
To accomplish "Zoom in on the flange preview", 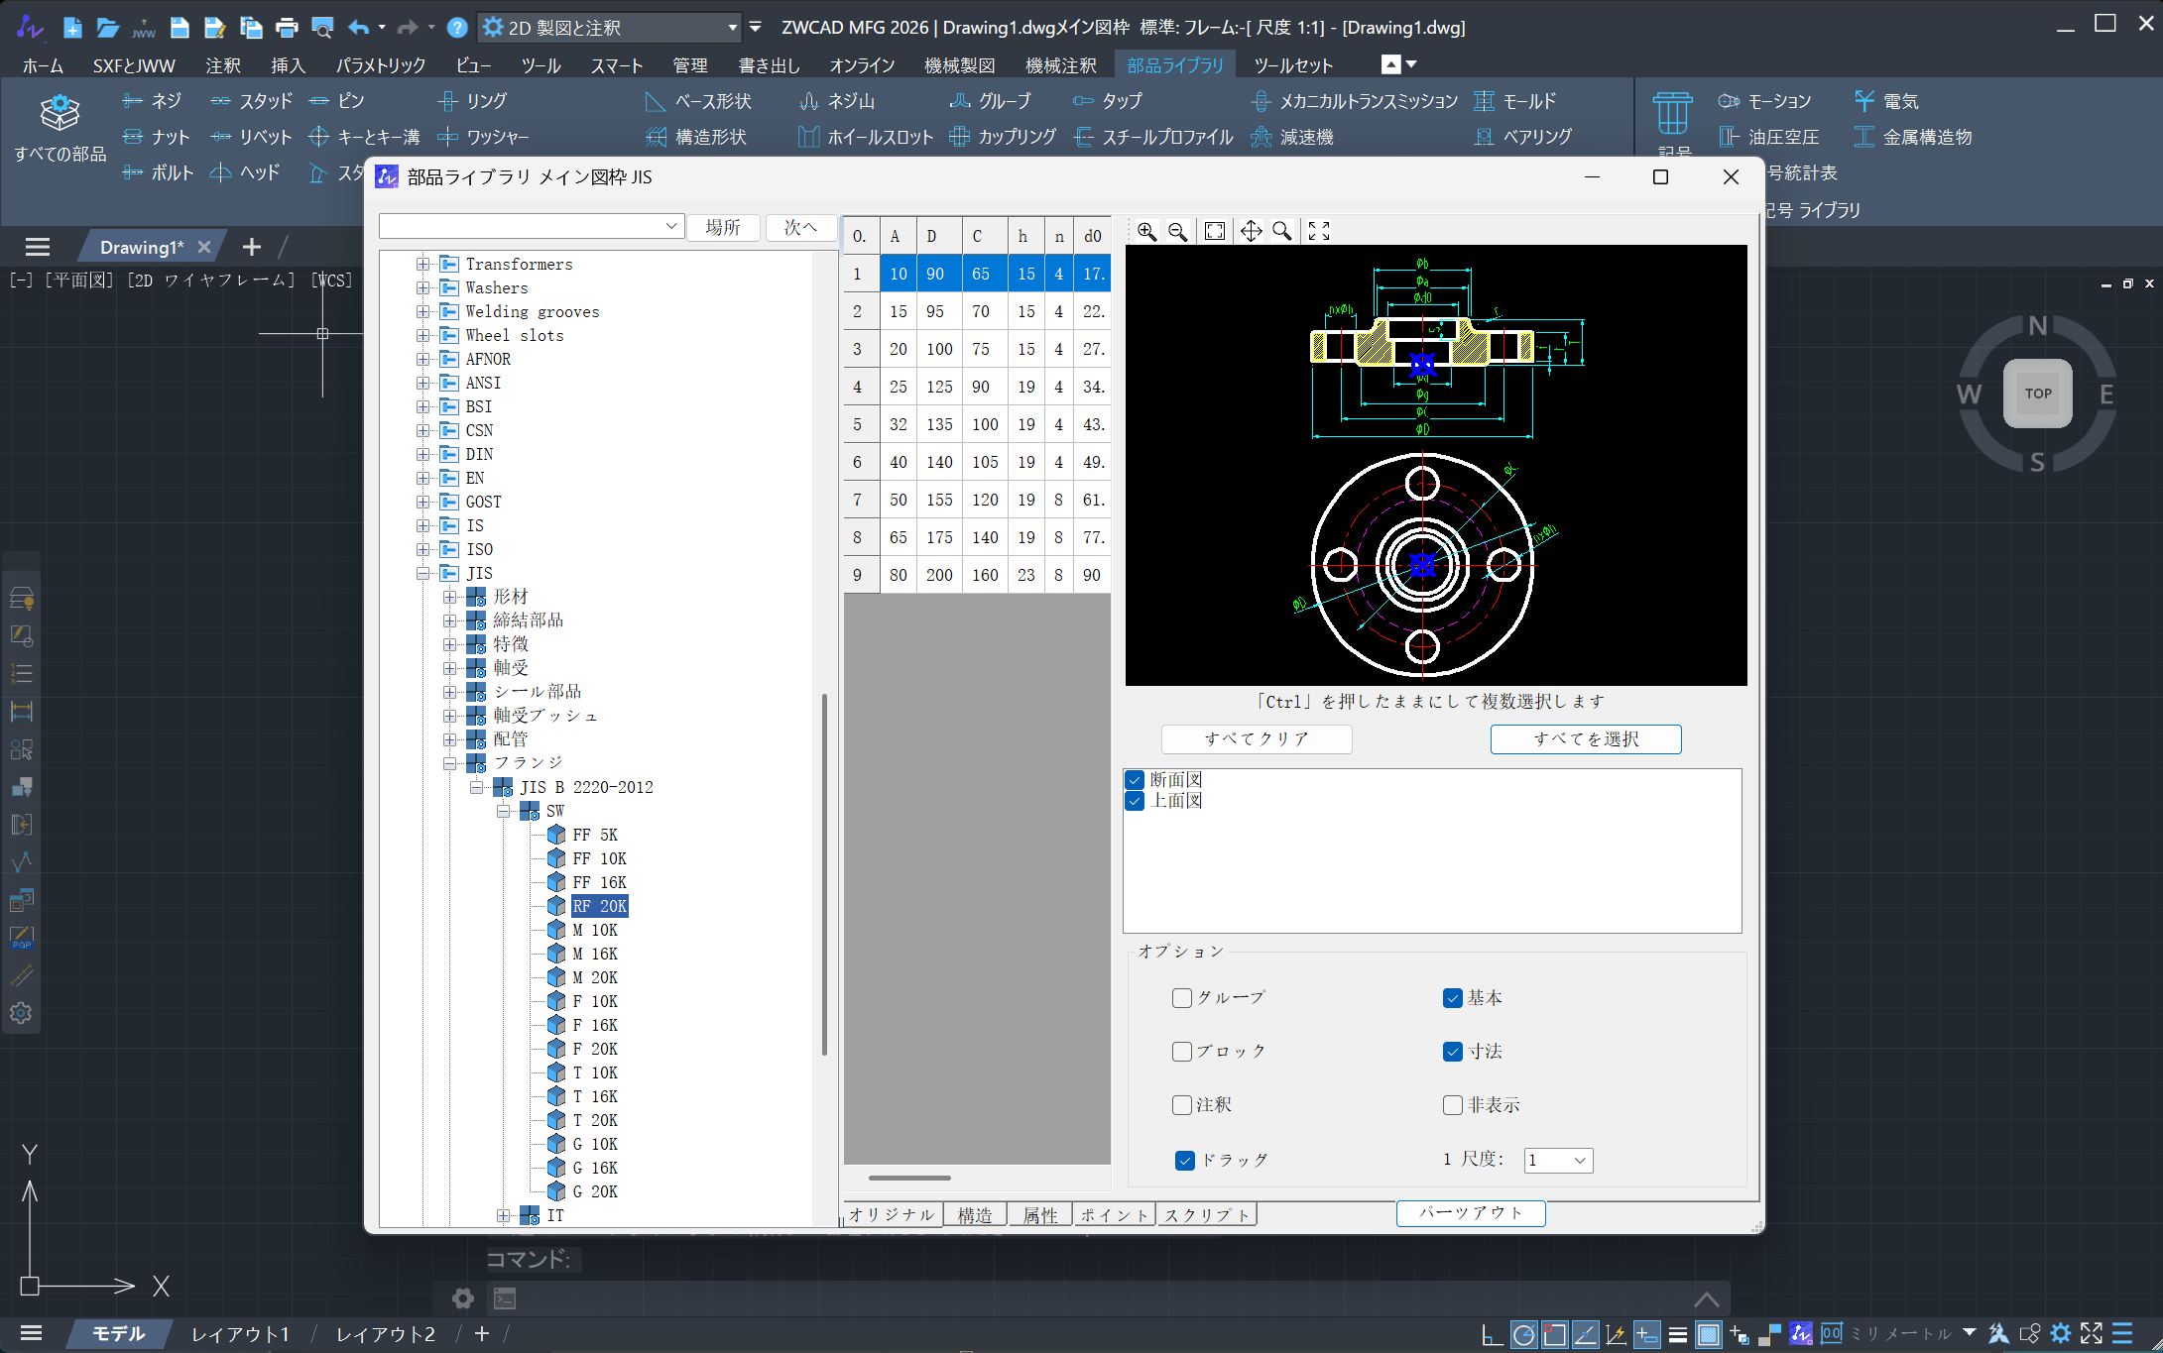I will pos(1147,231).
